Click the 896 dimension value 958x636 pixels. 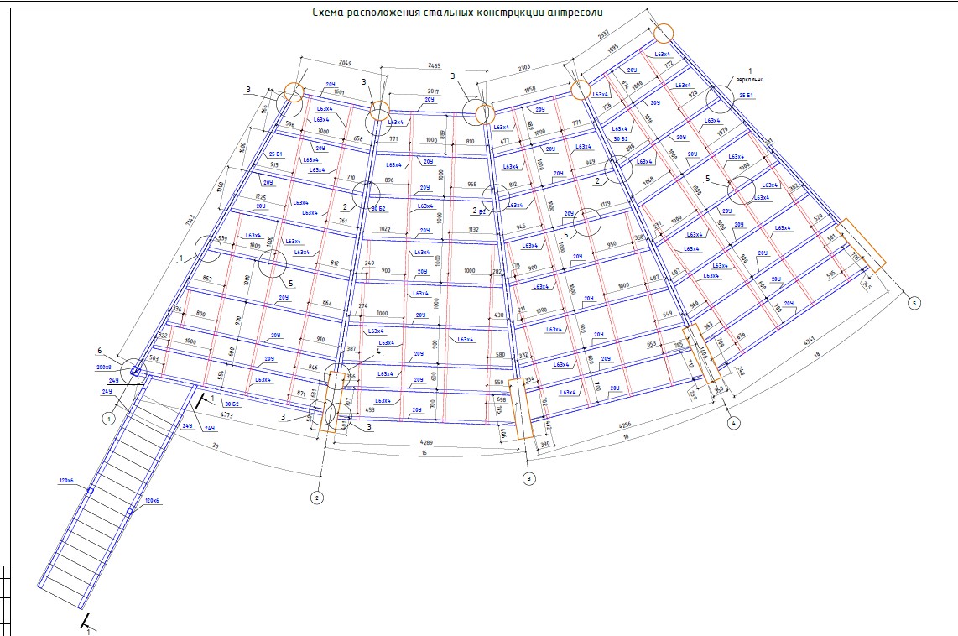click(389, 180)
